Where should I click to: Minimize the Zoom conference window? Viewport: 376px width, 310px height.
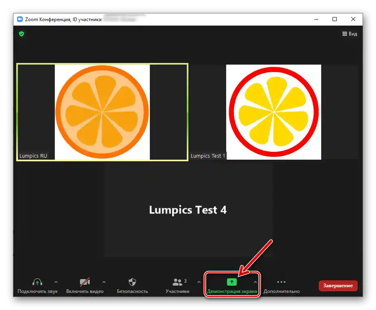pyautogui.click(x=316, y=19)
